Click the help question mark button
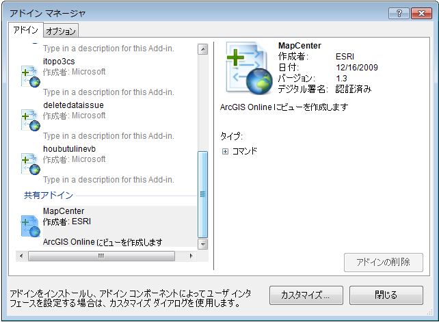 (399, 13)
